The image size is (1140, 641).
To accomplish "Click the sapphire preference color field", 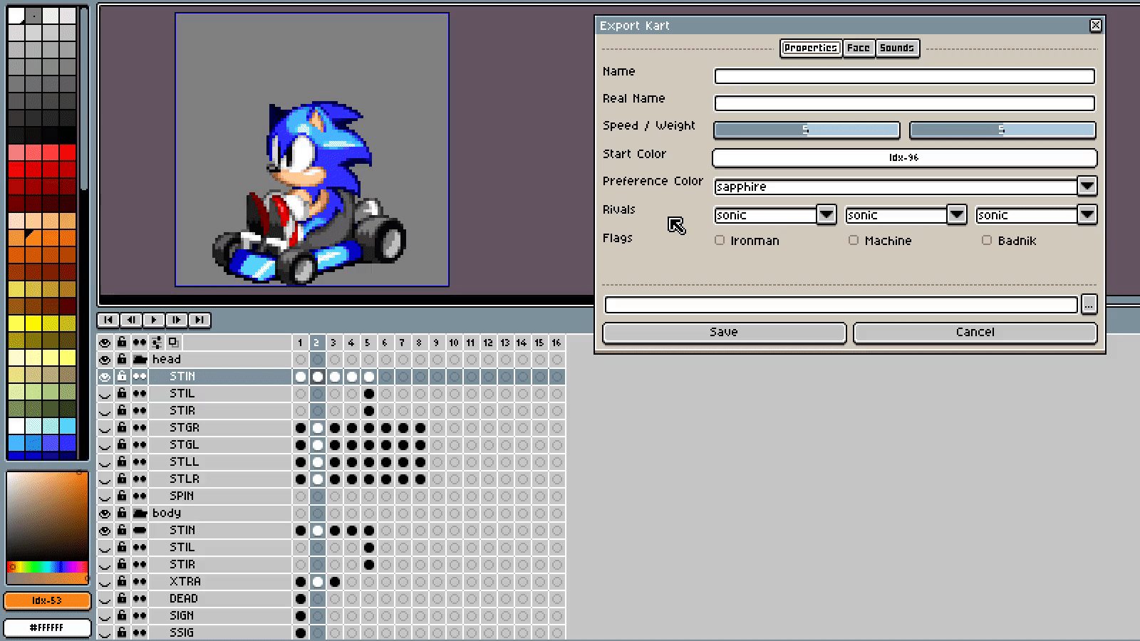I will point(895,187).
